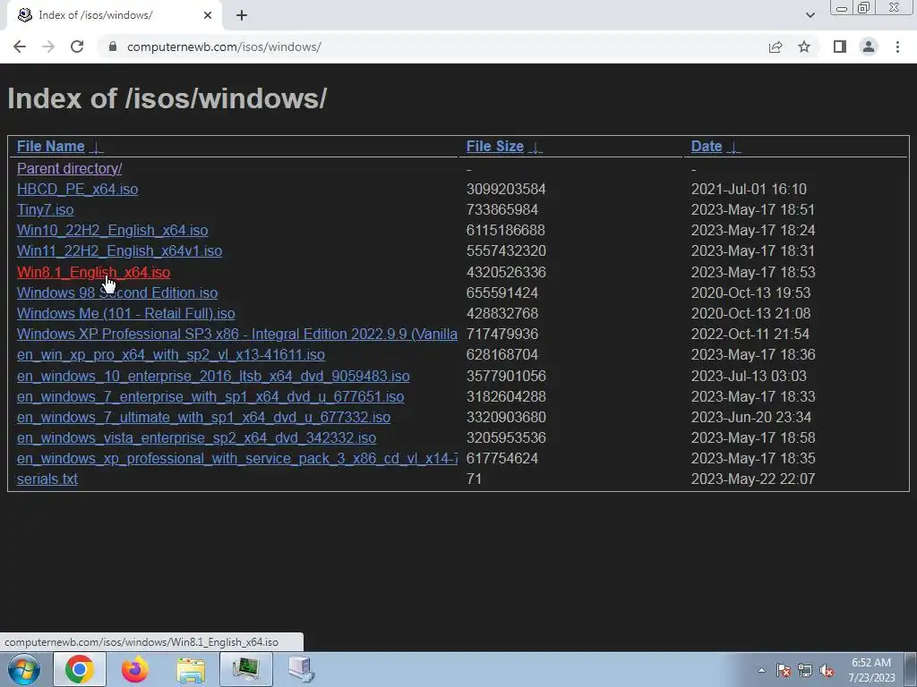Download en_windows_7_enterprise_with_sp1 iso
Image resolution: width=917 pixels, height=687 pixels.
click(x=210, y=396)
